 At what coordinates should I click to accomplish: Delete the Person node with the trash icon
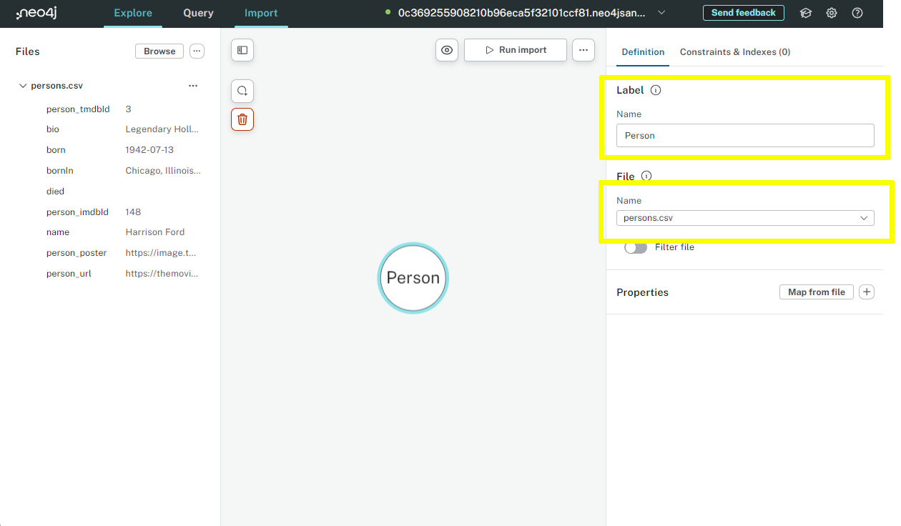242,119
